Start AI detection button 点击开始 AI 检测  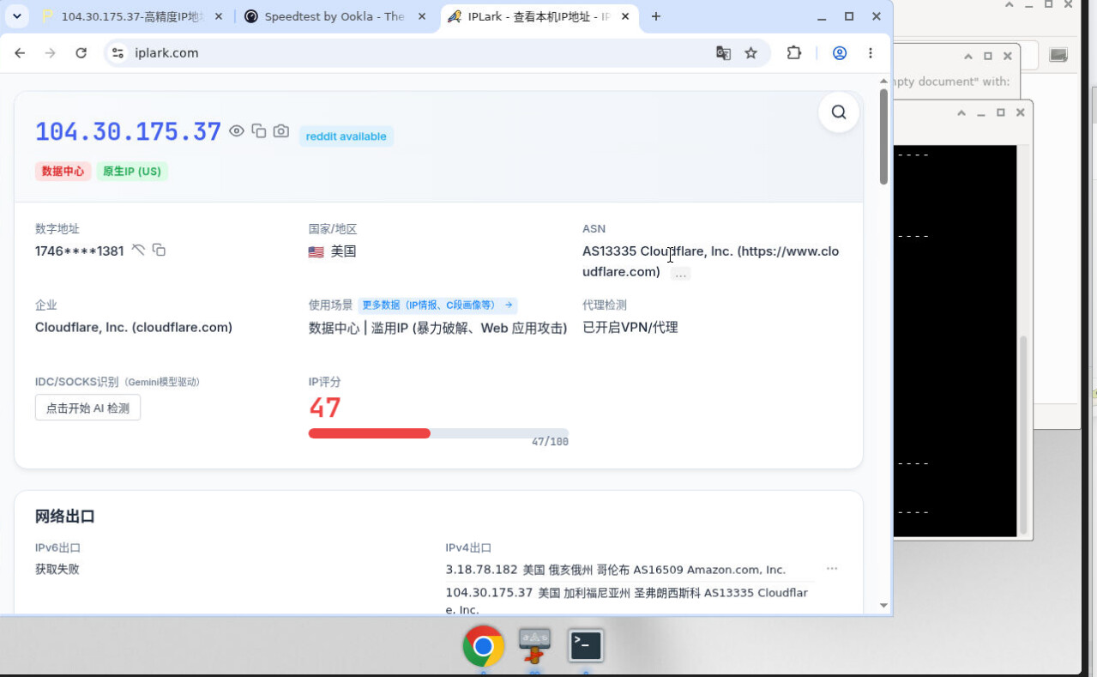(x=87, y=408)
